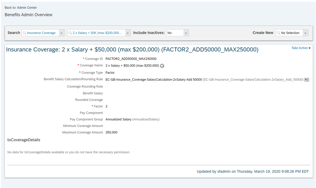Click the Insurance Coverage page heading

(132, 50)
